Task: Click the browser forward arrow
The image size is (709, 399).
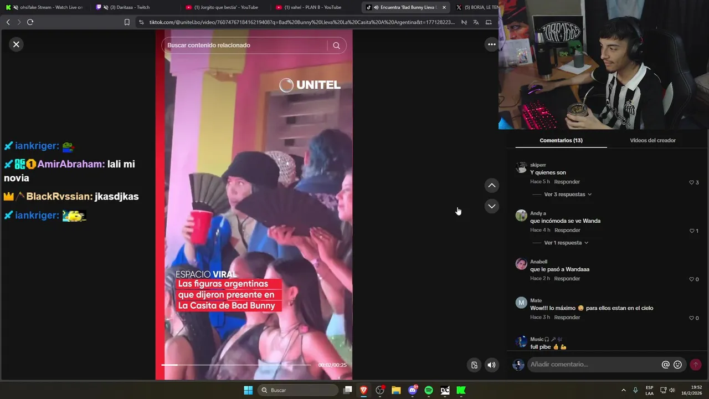Action: pyautogui.click(x=19, y=22)
